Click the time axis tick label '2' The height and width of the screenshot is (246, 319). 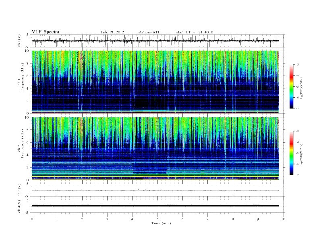point(82,219)
